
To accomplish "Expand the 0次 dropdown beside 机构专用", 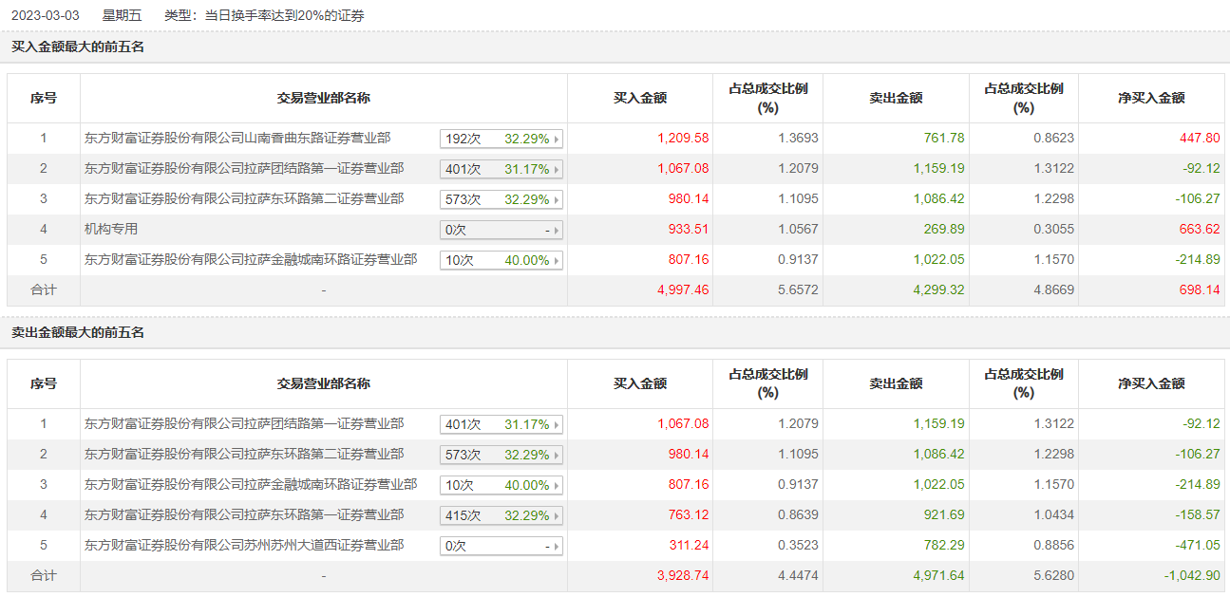I will tap(501, 230).
